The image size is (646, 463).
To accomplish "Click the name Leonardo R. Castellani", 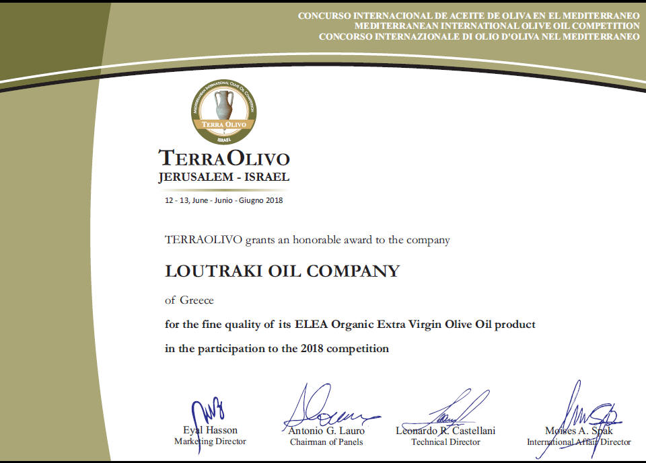I will [x=445, y=431].
